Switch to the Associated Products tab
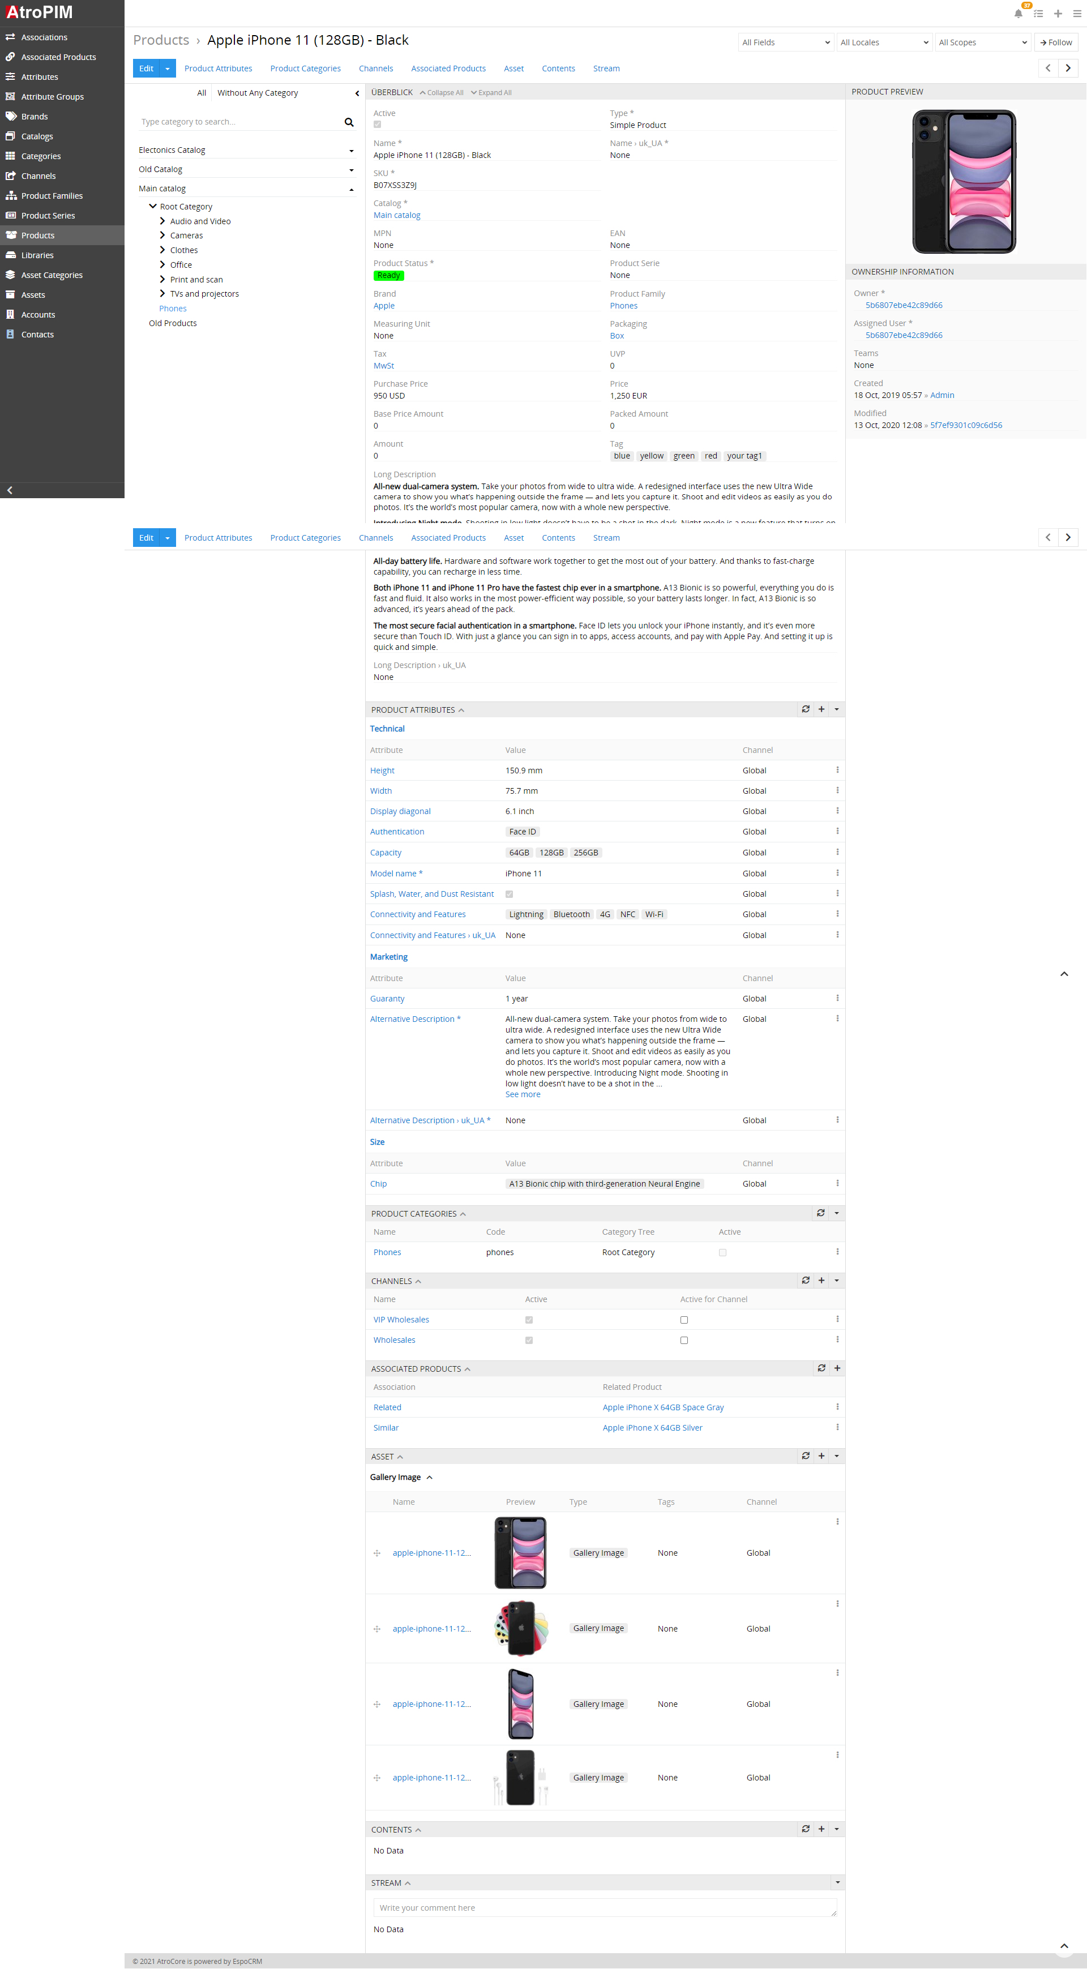Screen dimensions: 1087x1969 (448, 68)
